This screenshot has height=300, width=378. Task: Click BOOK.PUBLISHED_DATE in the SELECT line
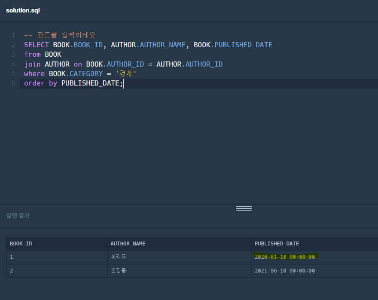[x=233, y=45]
